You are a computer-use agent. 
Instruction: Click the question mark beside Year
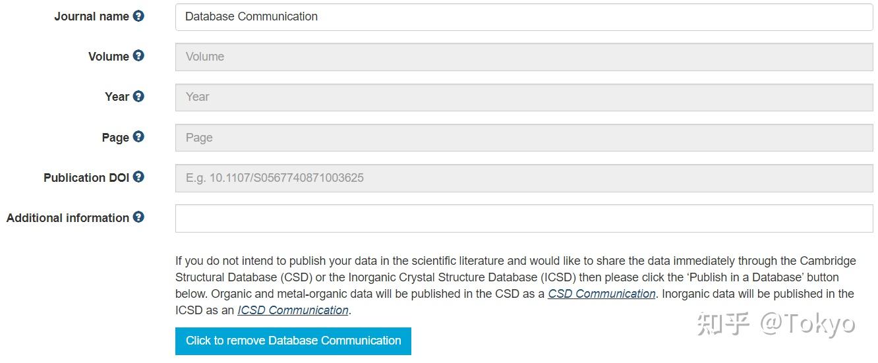[138, 96]
